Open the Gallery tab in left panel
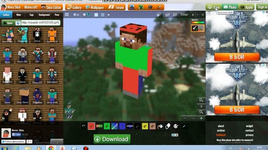The width and height of the screenshot is (268, 150). (6, 15)
